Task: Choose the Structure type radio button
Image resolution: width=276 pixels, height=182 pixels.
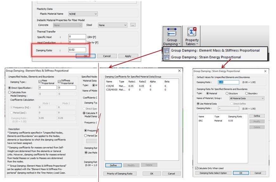Action: [x=227, y=94]
